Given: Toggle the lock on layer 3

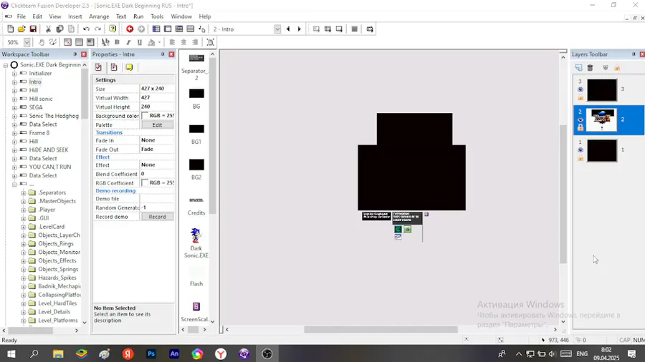Looking at the screenshot, I should click(x=580, y=97).
